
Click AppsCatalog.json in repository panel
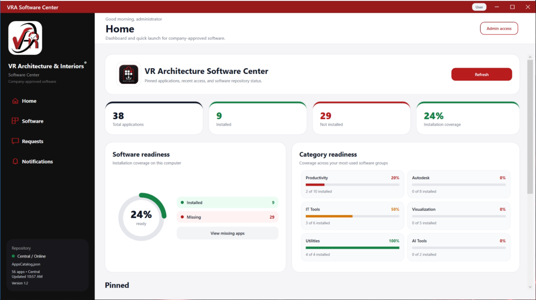(x=26, y=264)
